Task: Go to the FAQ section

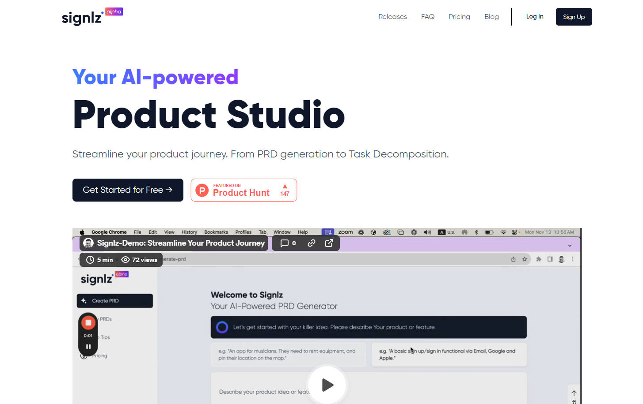Action: tap(427, 17)
